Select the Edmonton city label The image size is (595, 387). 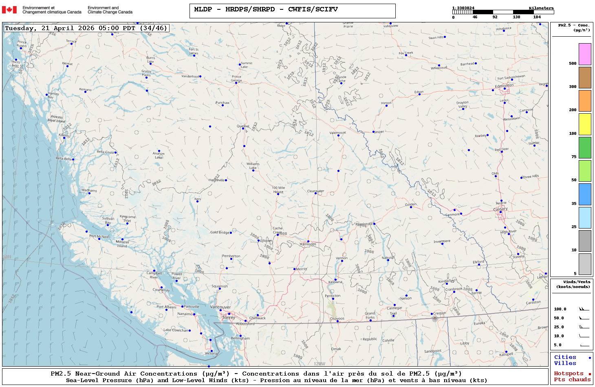click(x=504, y=86)
